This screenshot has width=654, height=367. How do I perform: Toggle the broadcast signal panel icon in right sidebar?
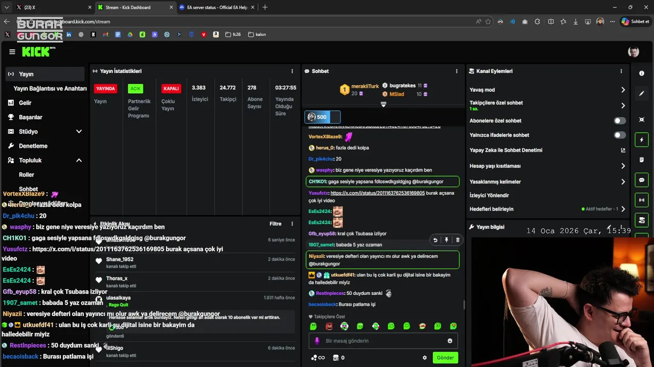pyautogui.click(x=642, y=200)
